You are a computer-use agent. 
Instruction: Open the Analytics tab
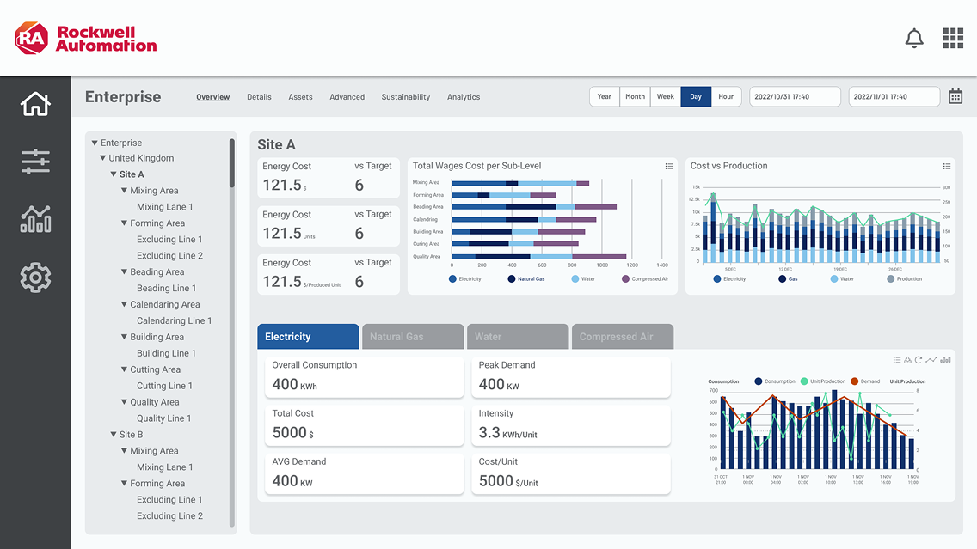(464, 97)
